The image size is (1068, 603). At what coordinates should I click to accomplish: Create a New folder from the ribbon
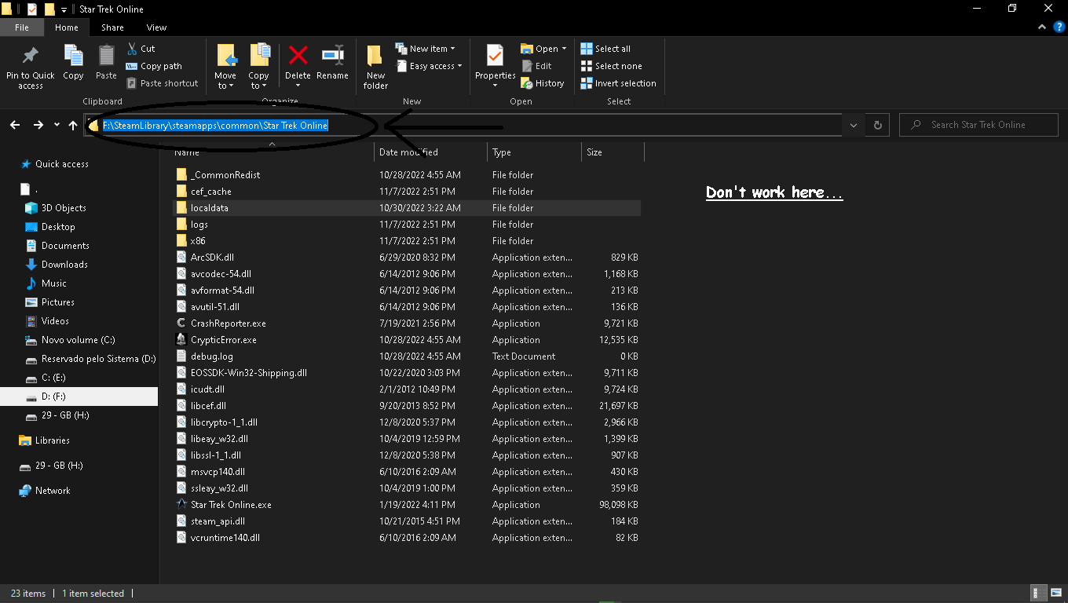click(375, 57)
